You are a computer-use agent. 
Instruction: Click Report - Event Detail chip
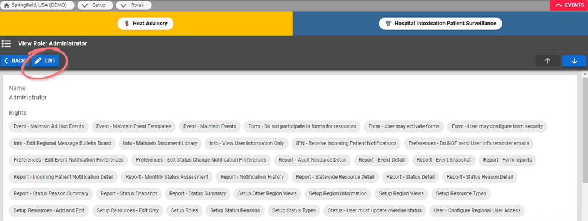click(382, 160)
